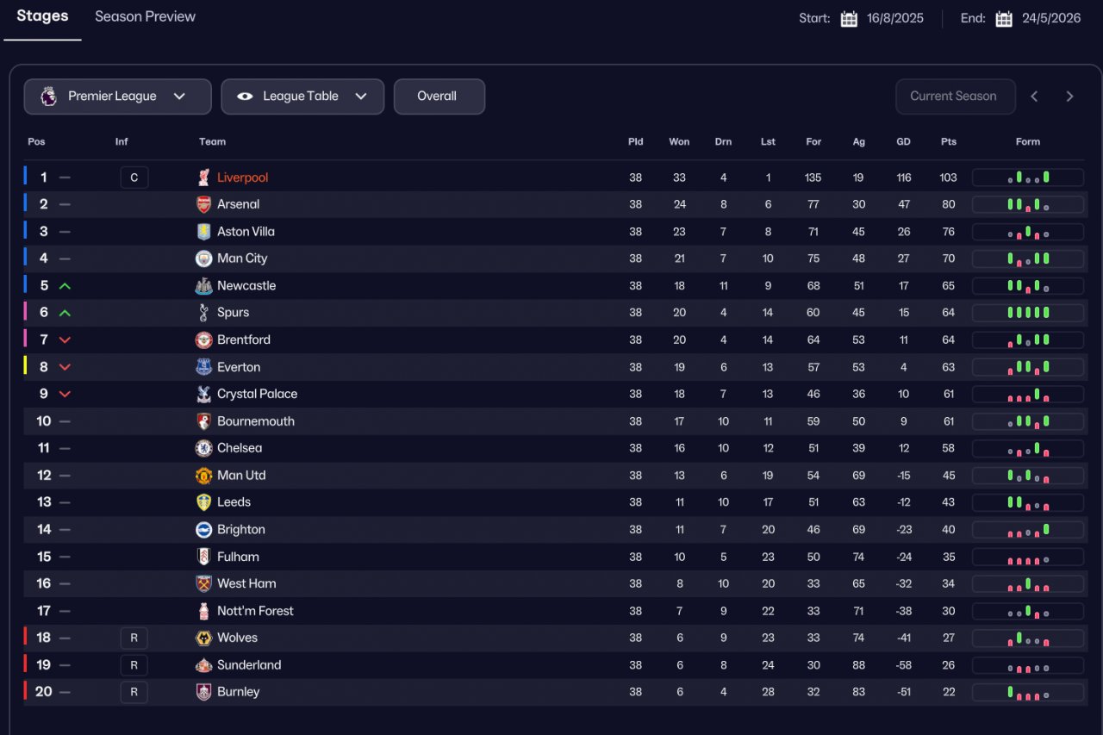The image size is (1103, 735).
Task: Click the Arsenal club badge
Action: [203, 204]
